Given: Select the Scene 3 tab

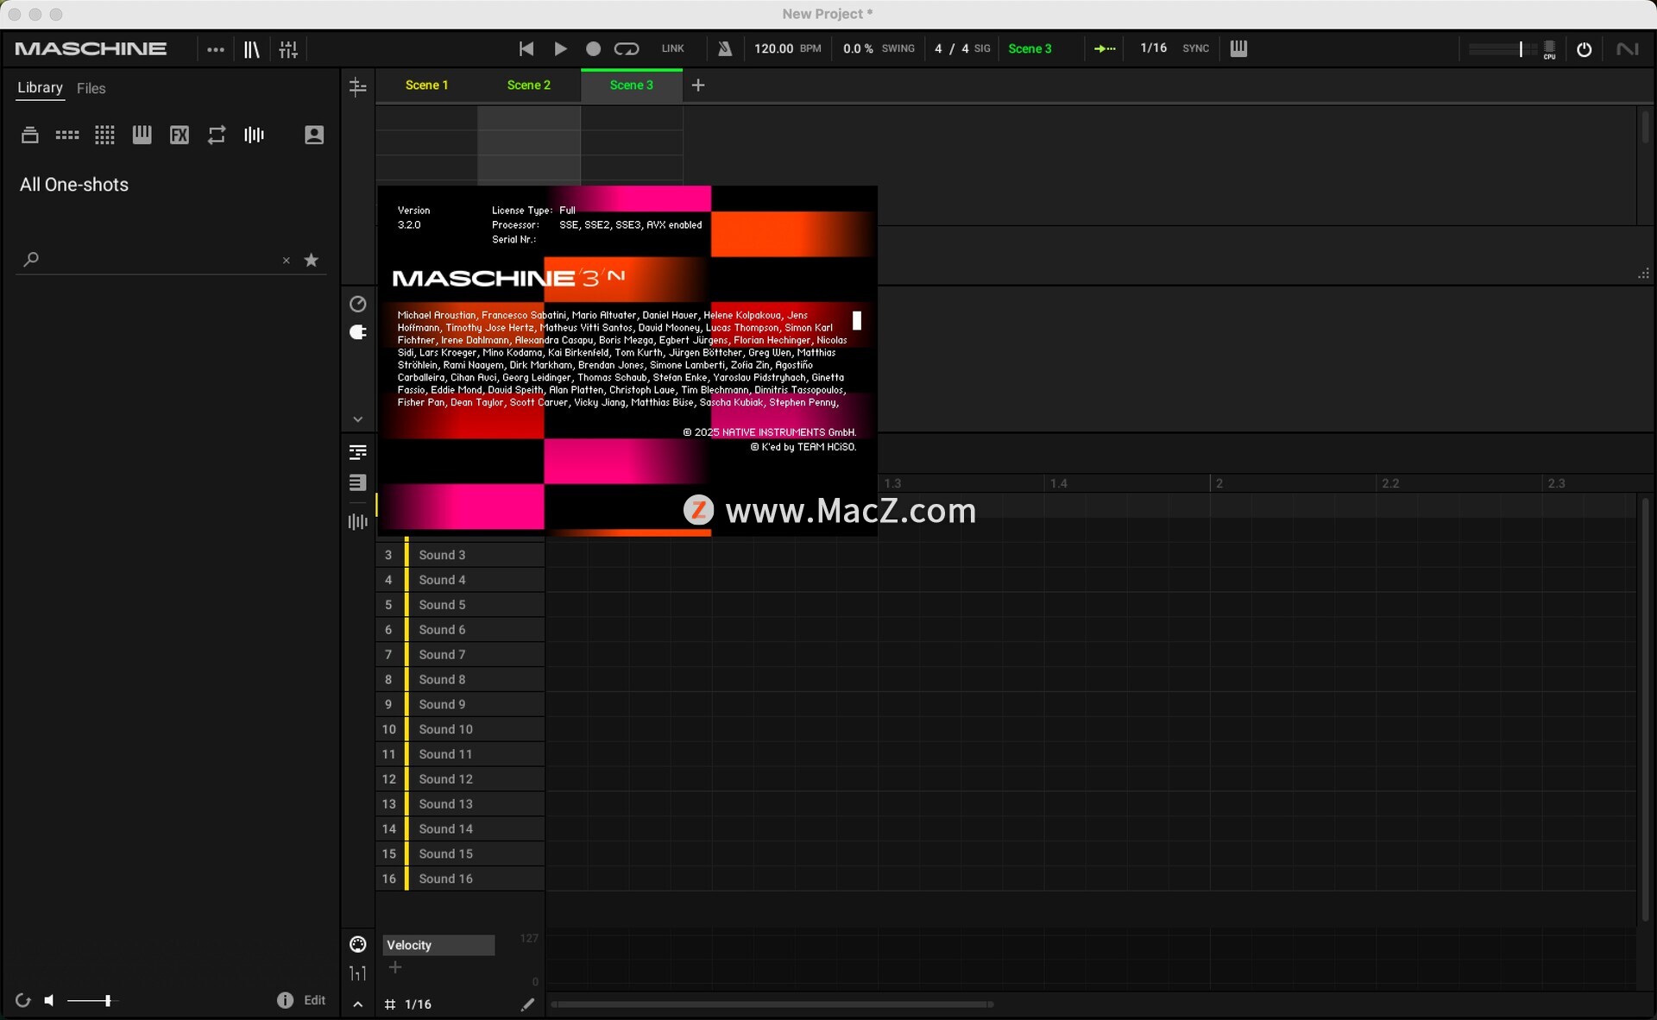Looking at the screenshot, I should coord(632,85).
